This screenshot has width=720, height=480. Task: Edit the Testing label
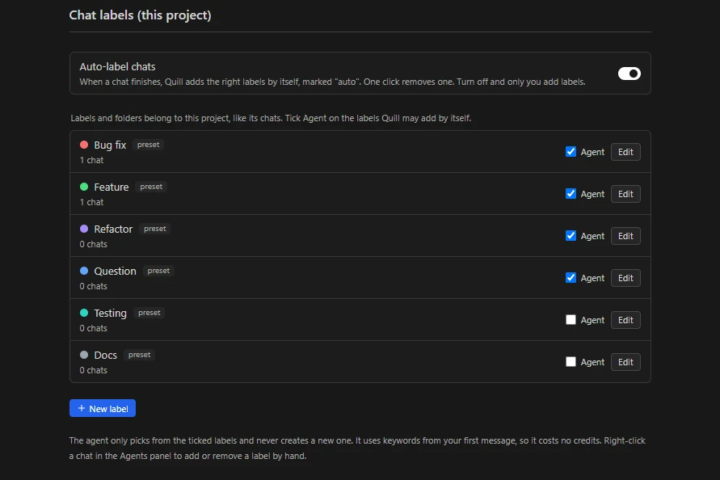pyautogui.click(x=625, y=320)
